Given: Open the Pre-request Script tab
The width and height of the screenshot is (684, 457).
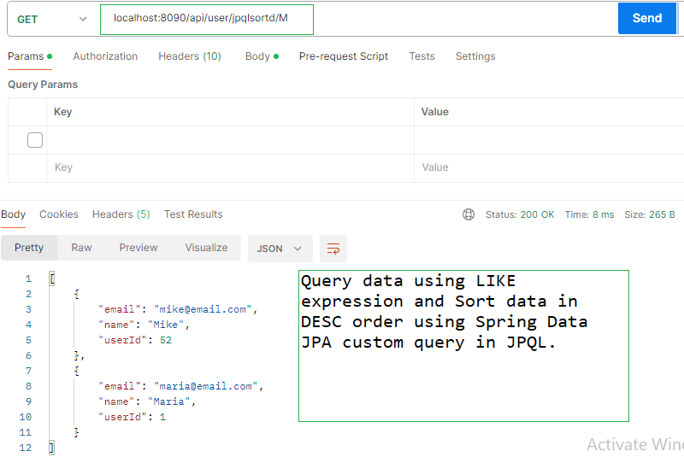Looking at the screenshot, I should 343,56.
